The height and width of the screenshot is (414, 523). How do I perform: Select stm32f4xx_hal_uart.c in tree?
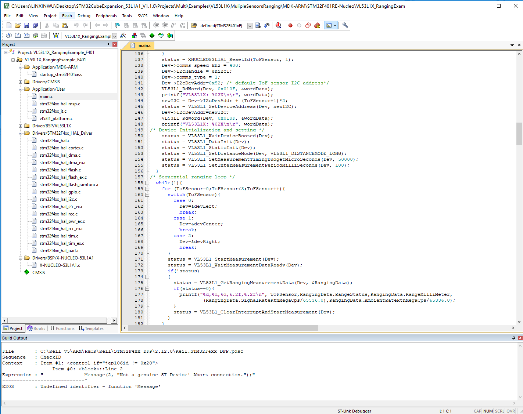[60, 251]
